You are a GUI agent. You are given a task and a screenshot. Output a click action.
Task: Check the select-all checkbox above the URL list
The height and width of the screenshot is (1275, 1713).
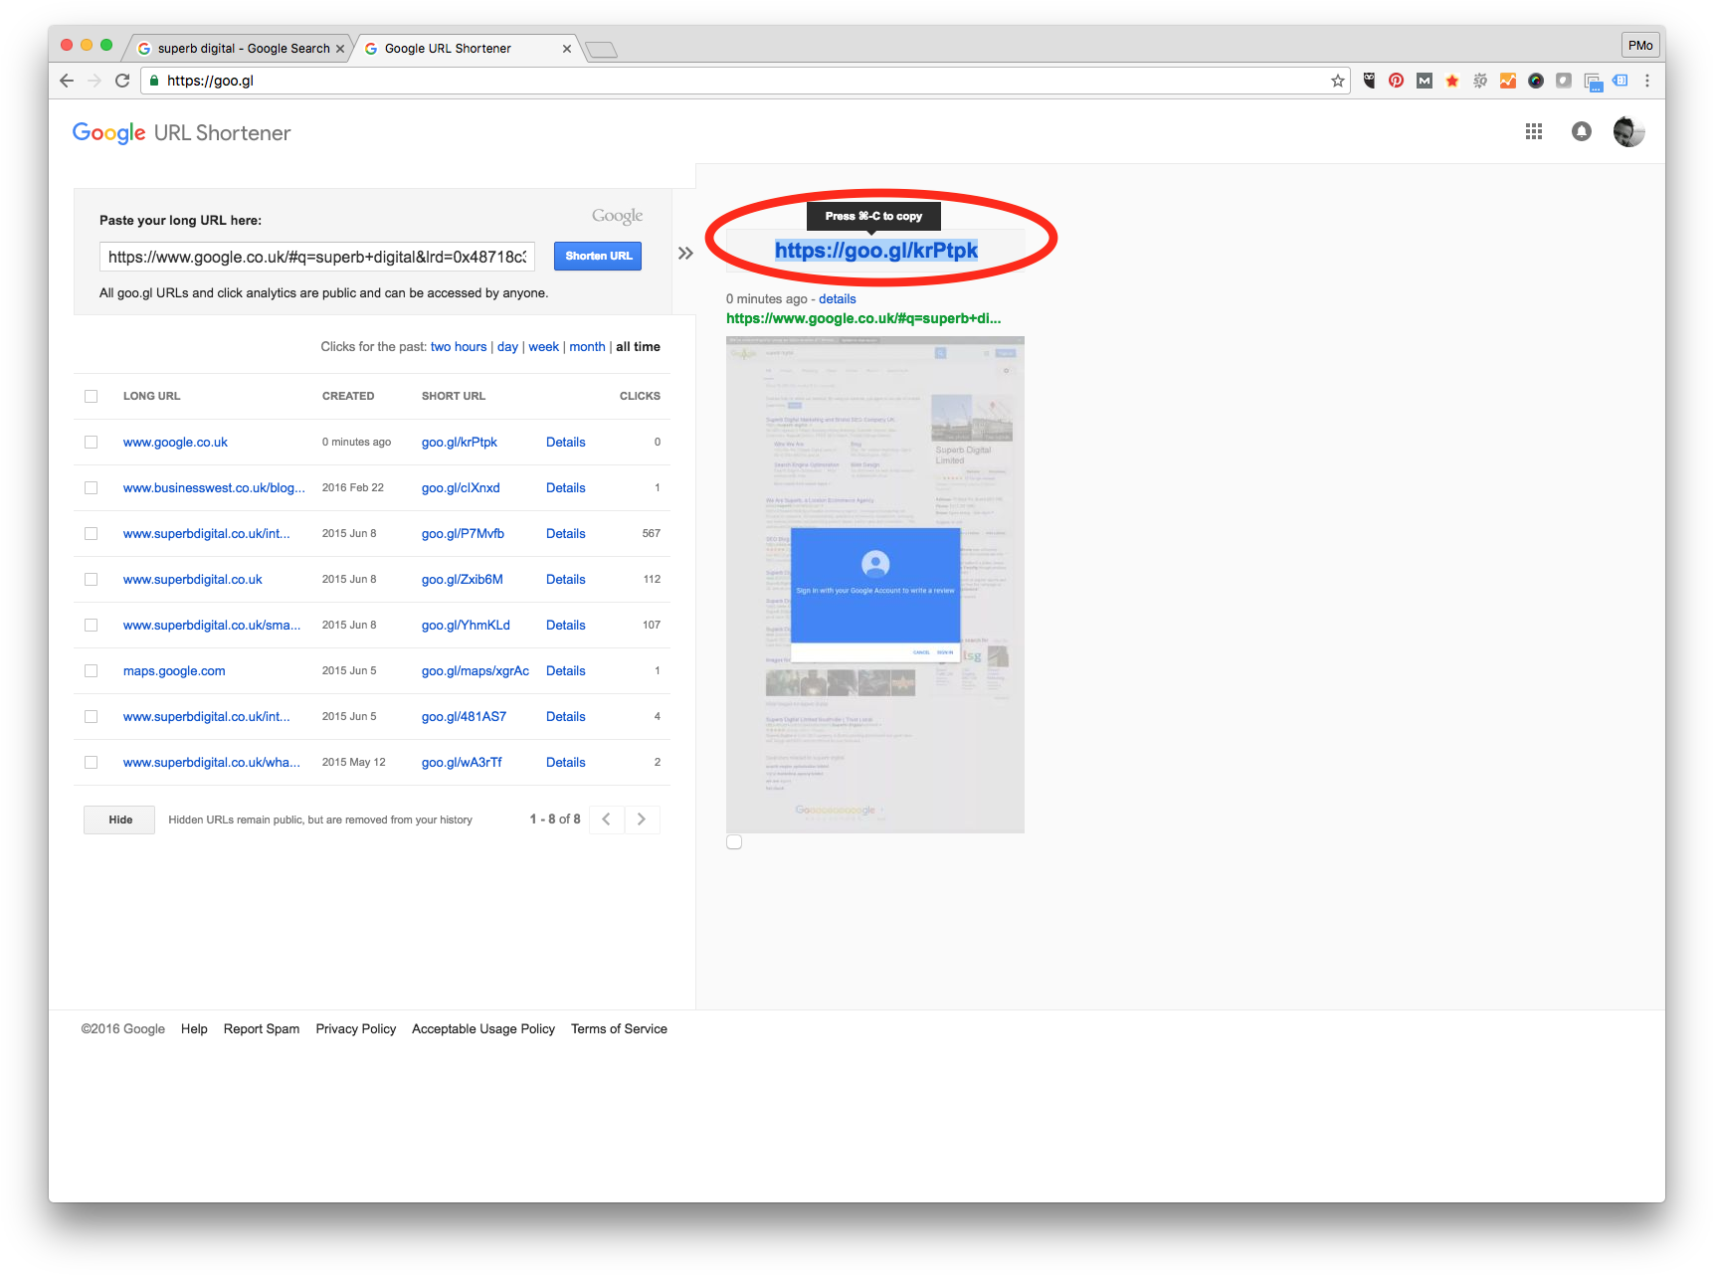91,396
